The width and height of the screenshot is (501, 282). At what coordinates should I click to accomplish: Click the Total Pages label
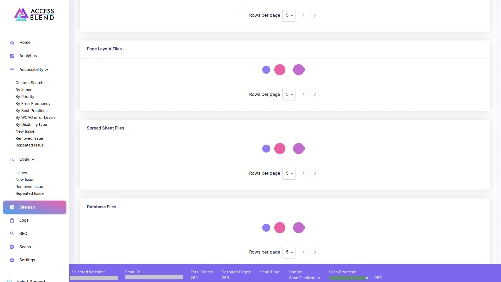pyautogui.click(x=202, y=272)
